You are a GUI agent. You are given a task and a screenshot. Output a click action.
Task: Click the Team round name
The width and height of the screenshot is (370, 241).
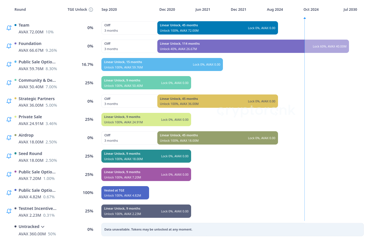click(24, 25)
